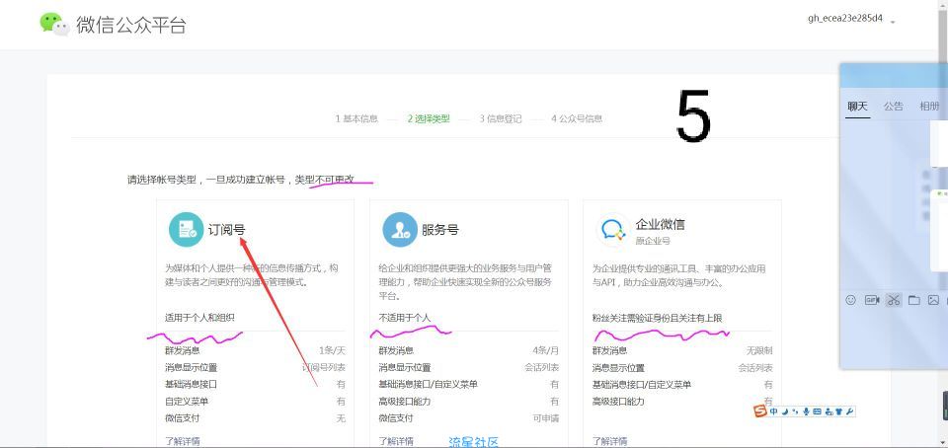Toggle moon half-width icon on IME bar
Image resolution: width=948 pixels, height=448 pixels.
click(x=785, y=411)
